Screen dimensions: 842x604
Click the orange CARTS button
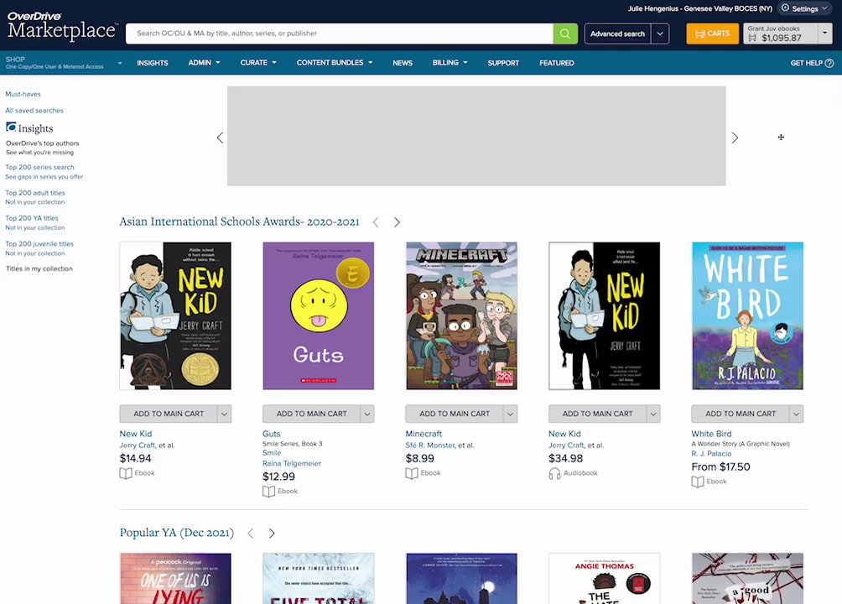tap(713, 34)
